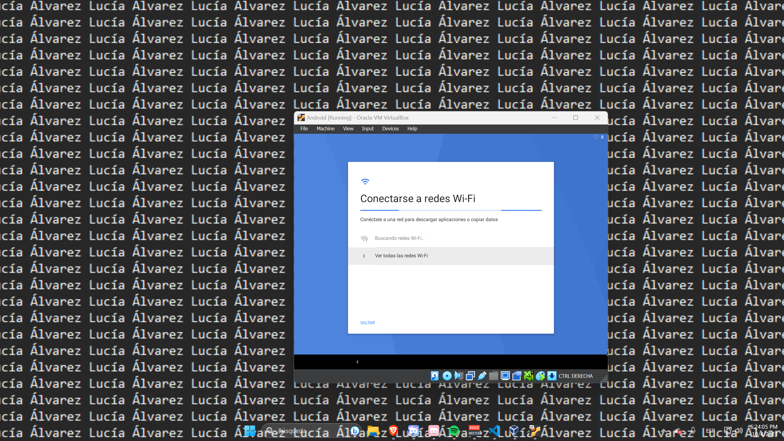This screenshot has height=441, width=784.
Task: Click the setup progress bar under the title
Action: (x=450, y=210)
